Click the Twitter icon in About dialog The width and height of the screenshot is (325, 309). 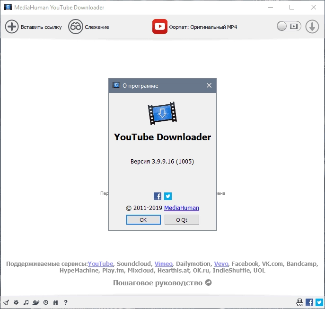[168, 196]
